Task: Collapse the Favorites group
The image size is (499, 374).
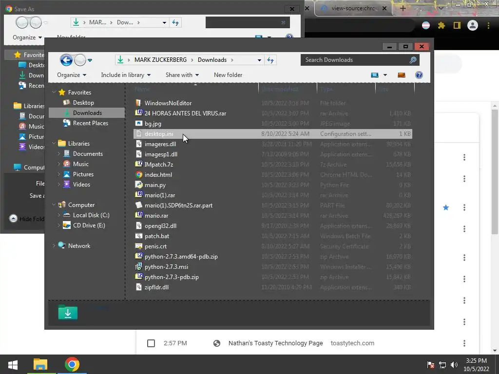Action: [x=54, y=92]
